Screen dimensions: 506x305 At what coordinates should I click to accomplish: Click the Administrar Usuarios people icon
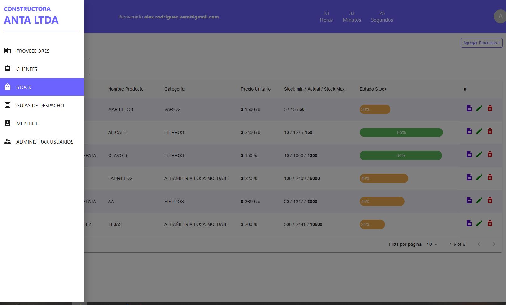[8, 141]
